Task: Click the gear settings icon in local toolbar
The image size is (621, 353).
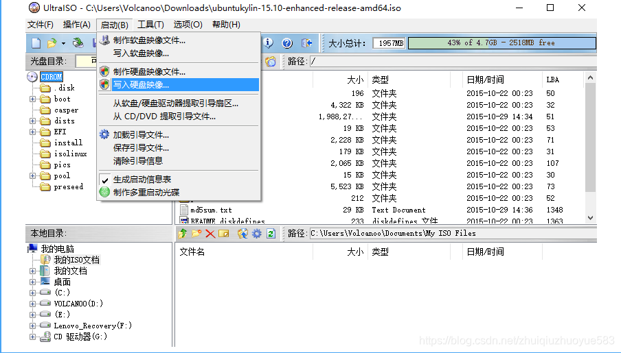Action: tap(257, 234)
